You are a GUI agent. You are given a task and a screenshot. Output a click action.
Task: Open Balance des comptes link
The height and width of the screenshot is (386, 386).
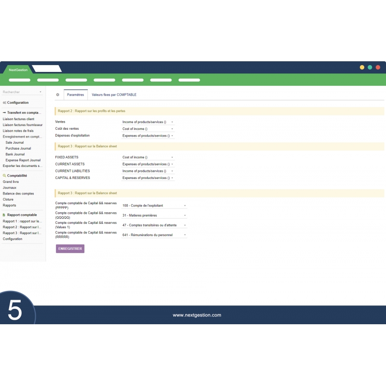(x=18, y=193)
